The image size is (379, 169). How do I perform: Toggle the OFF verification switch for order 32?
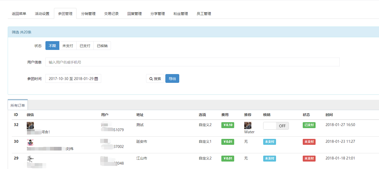(x=276, y=126)
